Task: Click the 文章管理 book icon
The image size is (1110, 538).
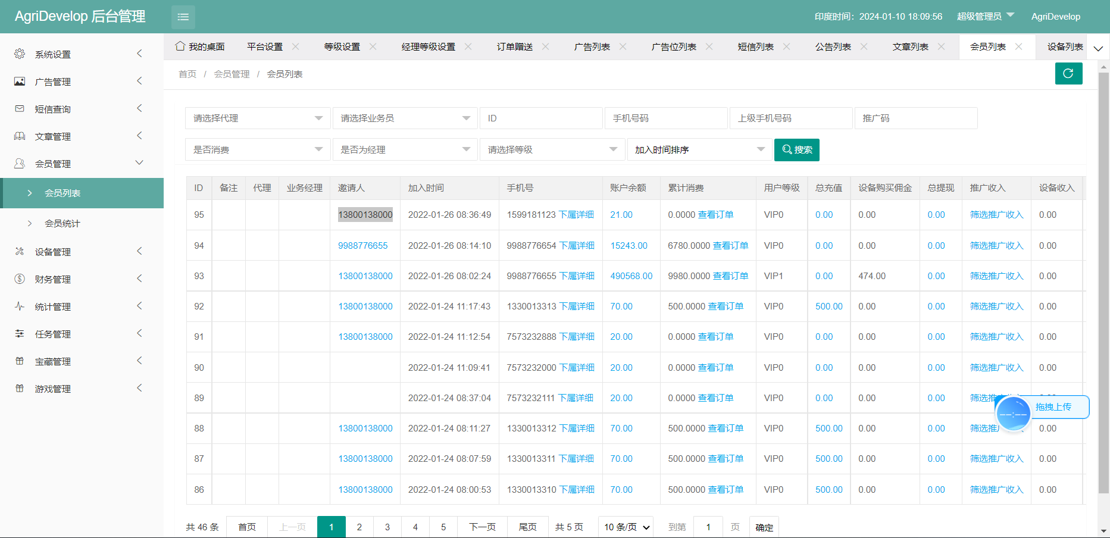Action: [x=20, y=136]
